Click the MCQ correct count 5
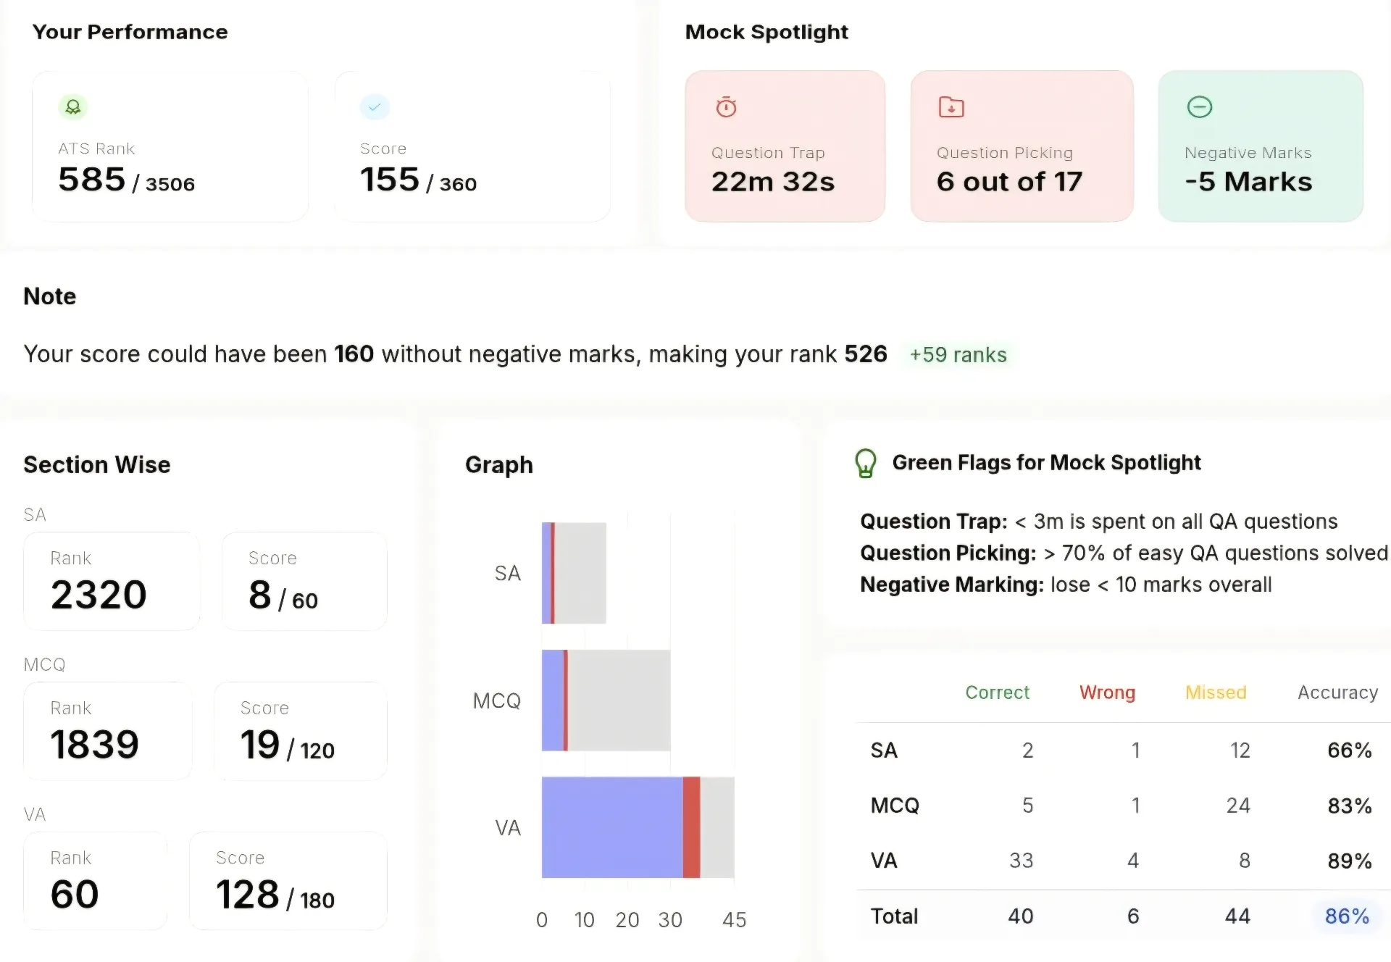 pyautogui.click(x=1027, y=806)
